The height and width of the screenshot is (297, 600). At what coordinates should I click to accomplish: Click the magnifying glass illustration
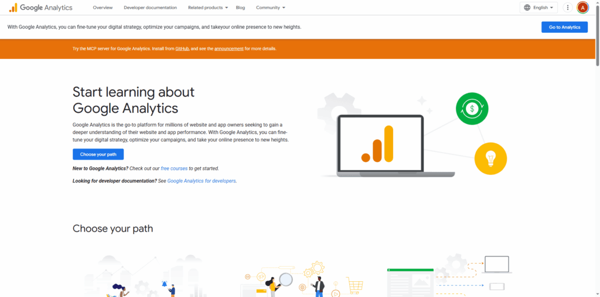click(285, 279)
